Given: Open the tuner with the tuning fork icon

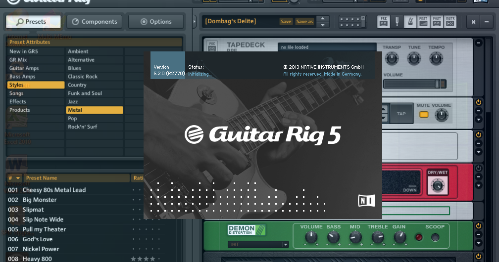Looking at the screenshot, I should (x=397, y=22).
